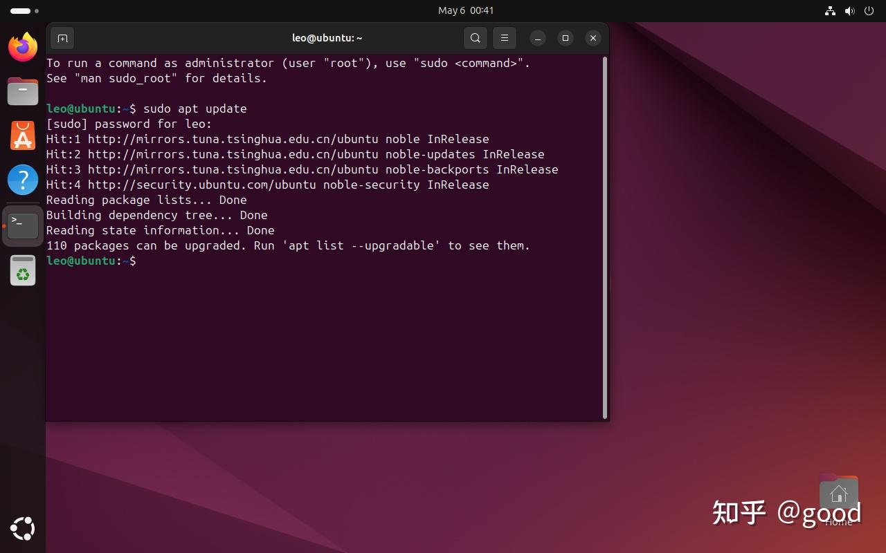
Task: Expand the workspace indicator pill
Action: point(21,10)
